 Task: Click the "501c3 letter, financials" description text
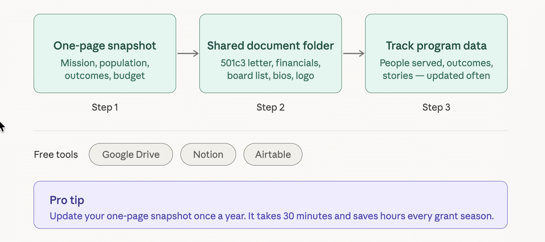point(271,63)
